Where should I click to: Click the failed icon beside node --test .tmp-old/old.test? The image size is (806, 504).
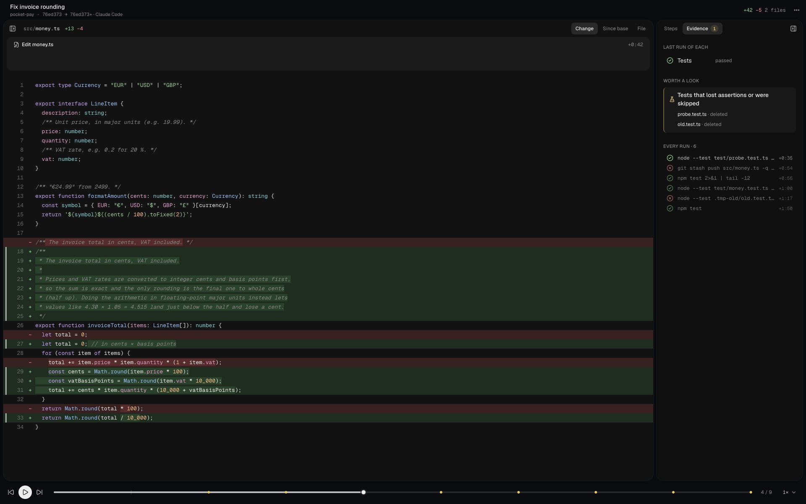(670, 198)
